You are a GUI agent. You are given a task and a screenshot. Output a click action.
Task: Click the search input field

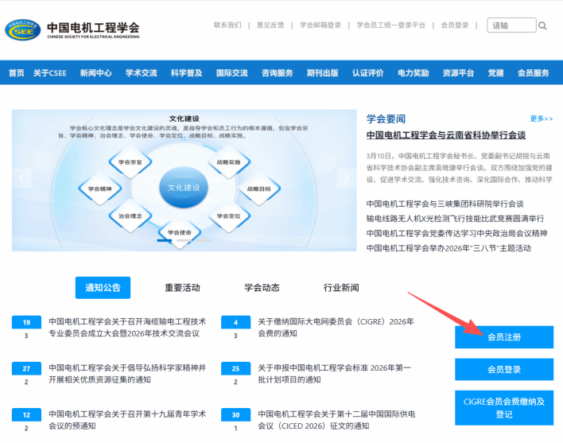[x=511, y=25]
